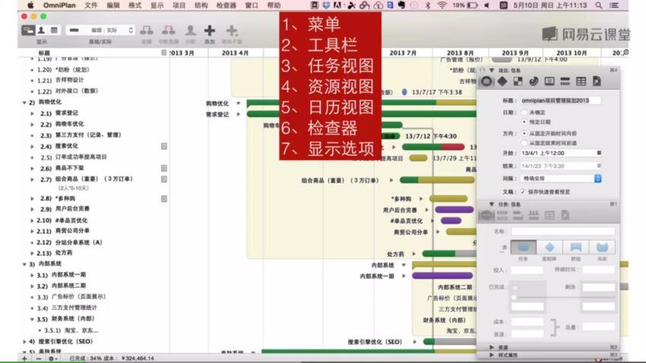Collapse the 任务: 信息 inspector section
The image size is (646, 363).
(492, 204)
